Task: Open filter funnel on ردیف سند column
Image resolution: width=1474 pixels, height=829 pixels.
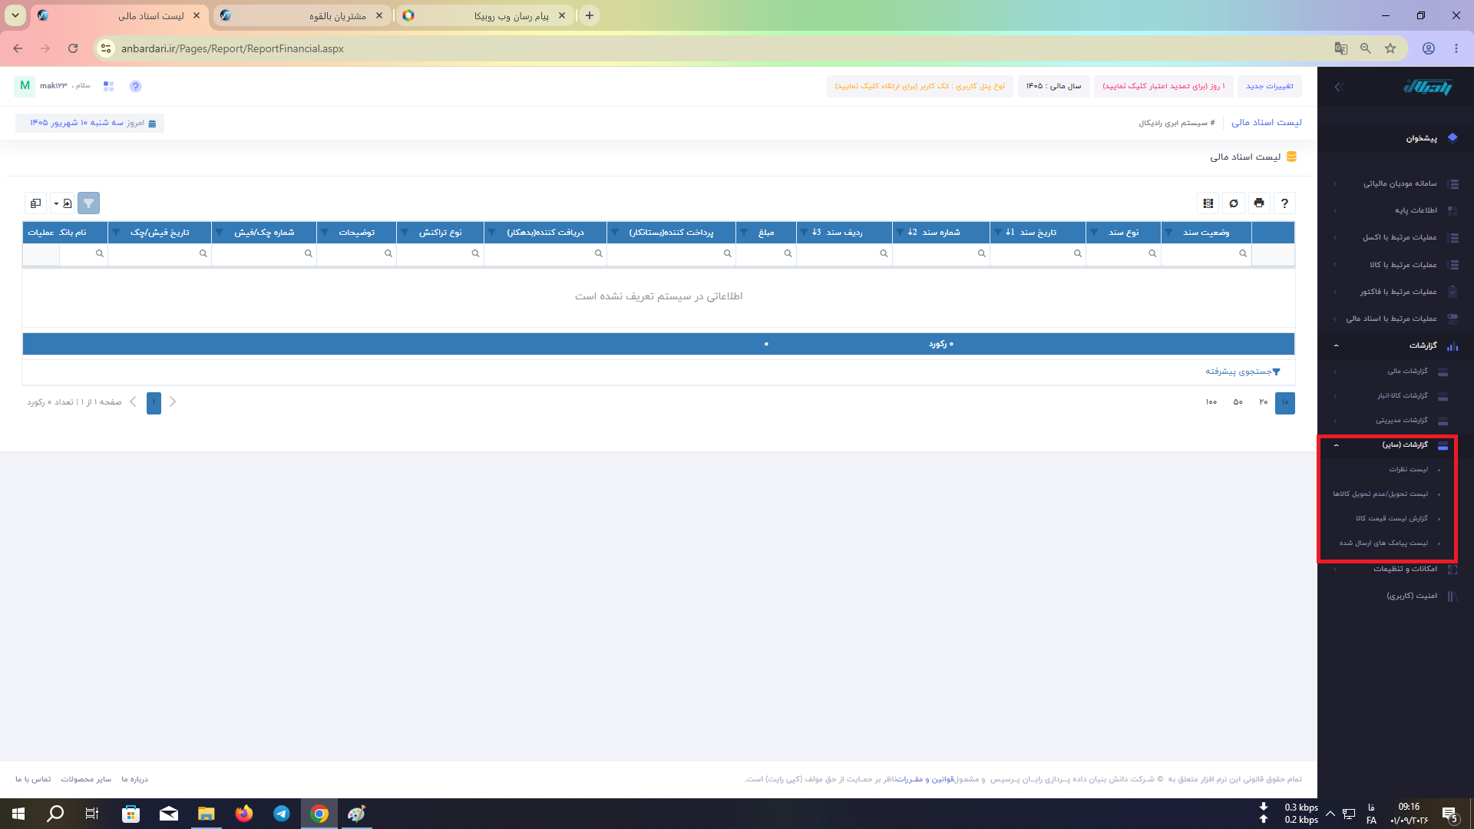Action: [x=804, y=232]
